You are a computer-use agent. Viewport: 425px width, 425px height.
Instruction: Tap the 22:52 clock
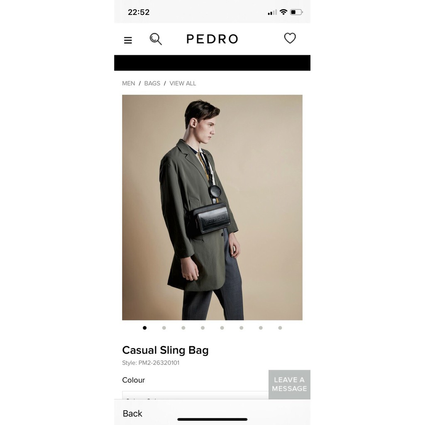[139, 12]
